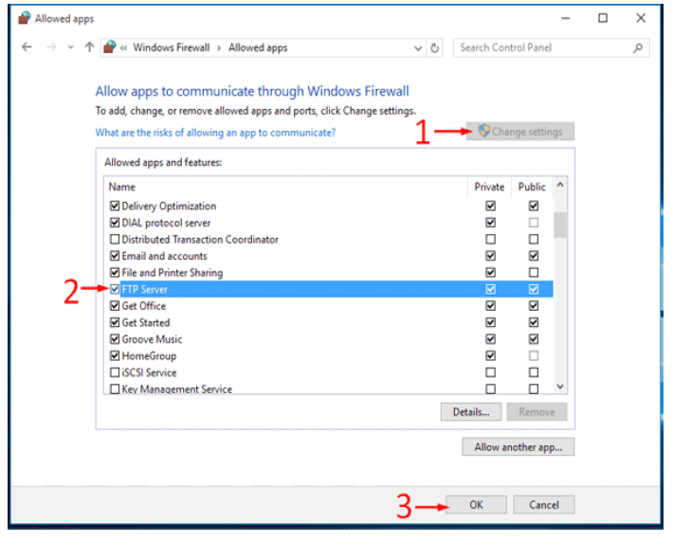Click the search magnifier icon
Screen dimensions: 673x541
(x=638, y=47)
